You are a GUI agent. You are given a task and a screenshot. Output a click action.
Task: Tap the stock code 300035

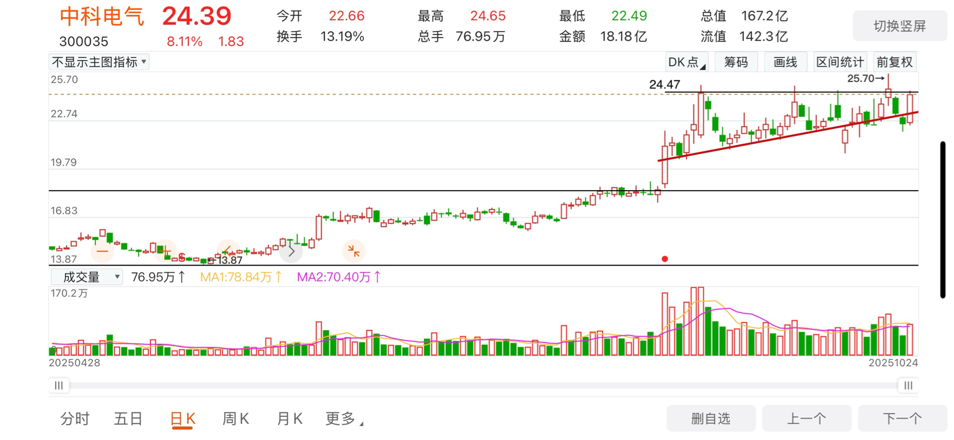pyautogui.click(x=84, y=41)
